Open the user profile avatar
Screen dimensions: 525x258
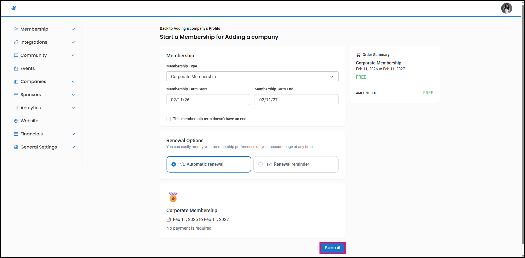(506, 8)
